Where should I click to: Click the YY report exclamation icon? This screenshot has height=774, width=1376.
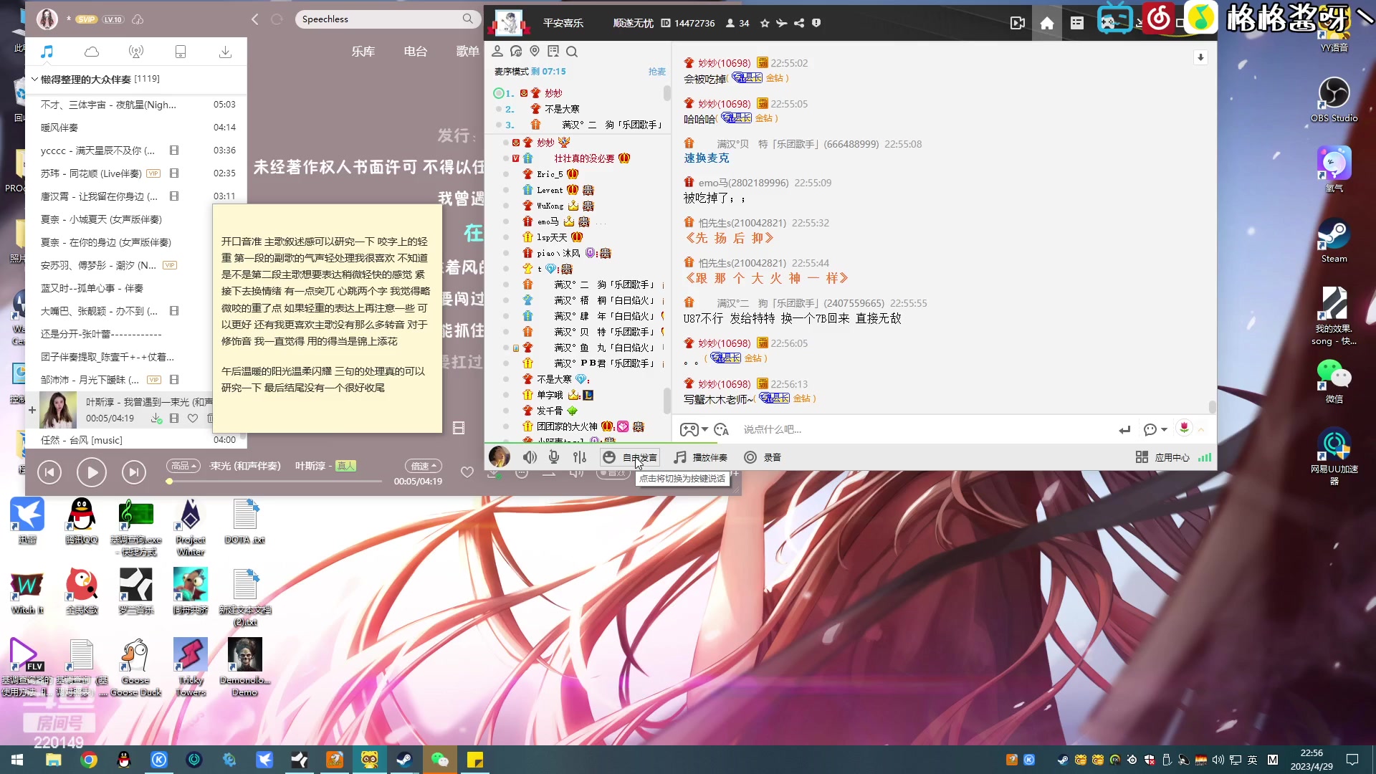[816, 23]
